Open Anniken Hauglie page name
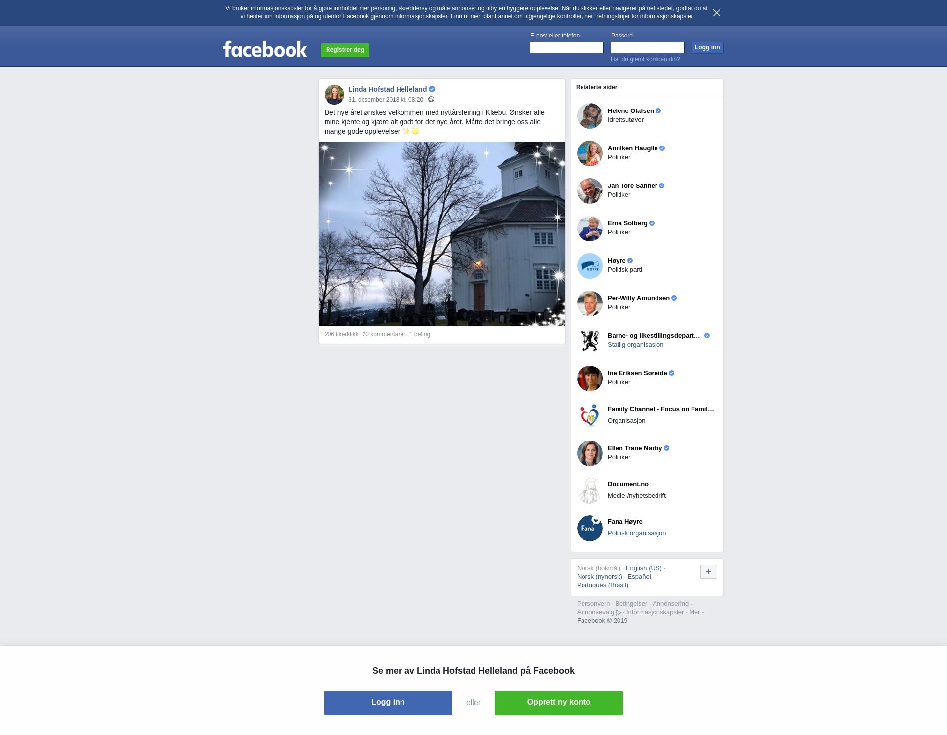This screenshot has width=947, height=735. pos(632,148)
